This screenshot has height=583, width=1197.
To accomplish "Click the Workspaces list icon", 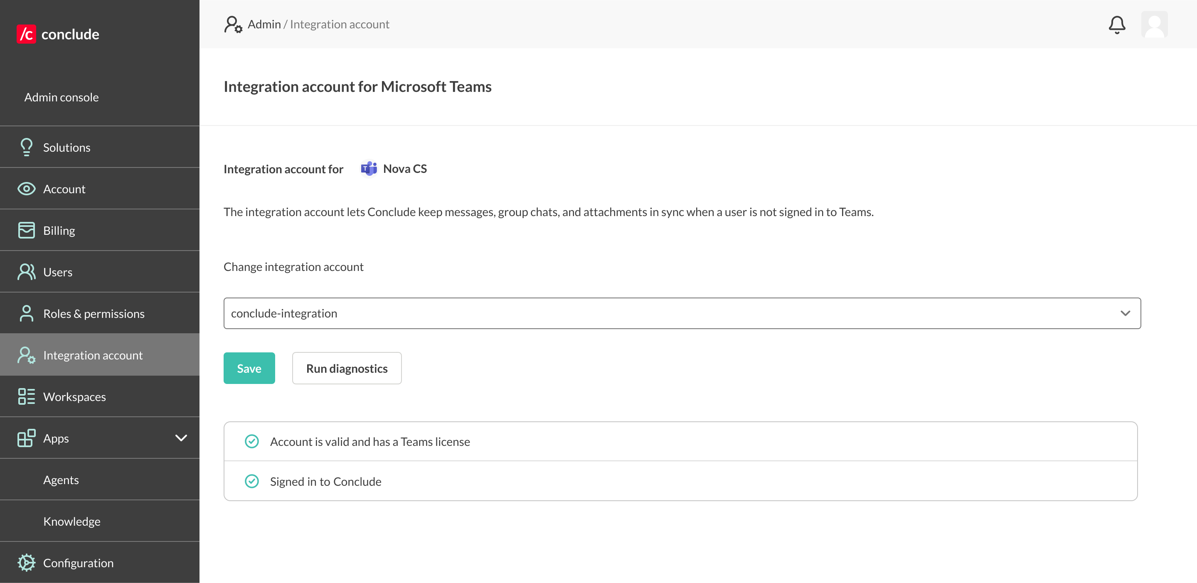I will point(27,397).
